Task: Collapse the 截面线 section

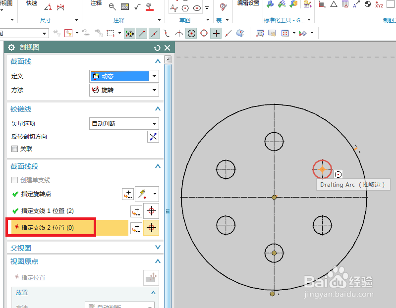Action: tap(158, 61)
